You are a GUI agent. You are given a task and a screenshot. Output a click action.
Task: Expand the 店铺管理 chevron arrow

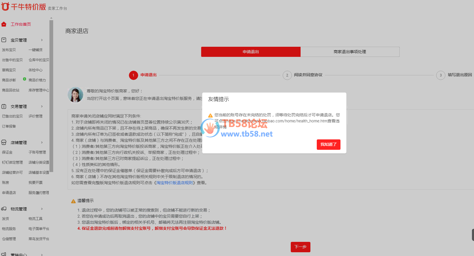pyautogui.click(x=42, y=143)
